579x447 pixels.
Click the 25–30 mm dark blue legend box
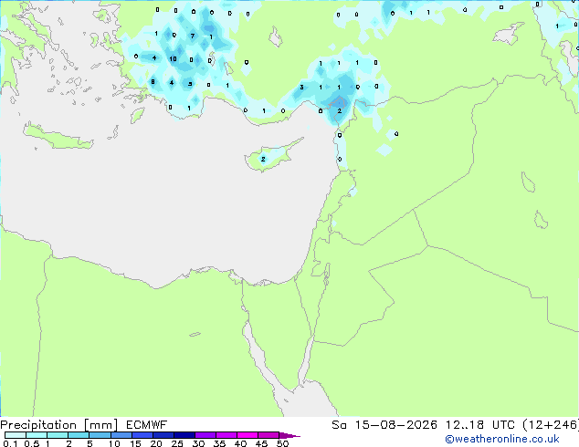pos(184,435)
